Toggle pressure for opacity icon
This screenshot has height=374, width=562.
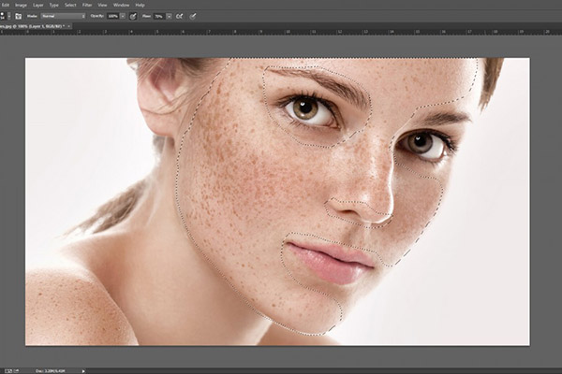[133, 16]
